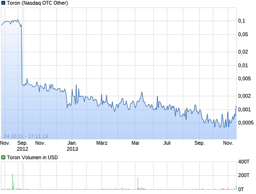Screen dimensions: 256x194
Task: Click the 0,02 price axis label
Action: click(x=243, y=52)
